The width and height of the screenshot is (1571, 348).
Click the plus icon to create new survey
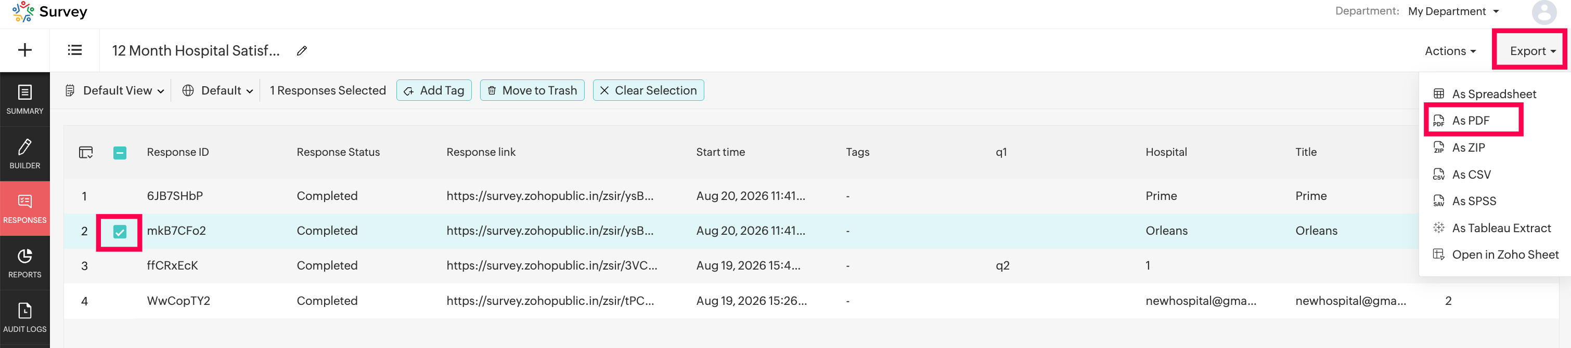(24, 50)
